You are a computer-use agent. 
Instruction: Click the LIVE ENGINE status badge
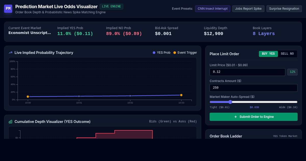tap(111, 7)
